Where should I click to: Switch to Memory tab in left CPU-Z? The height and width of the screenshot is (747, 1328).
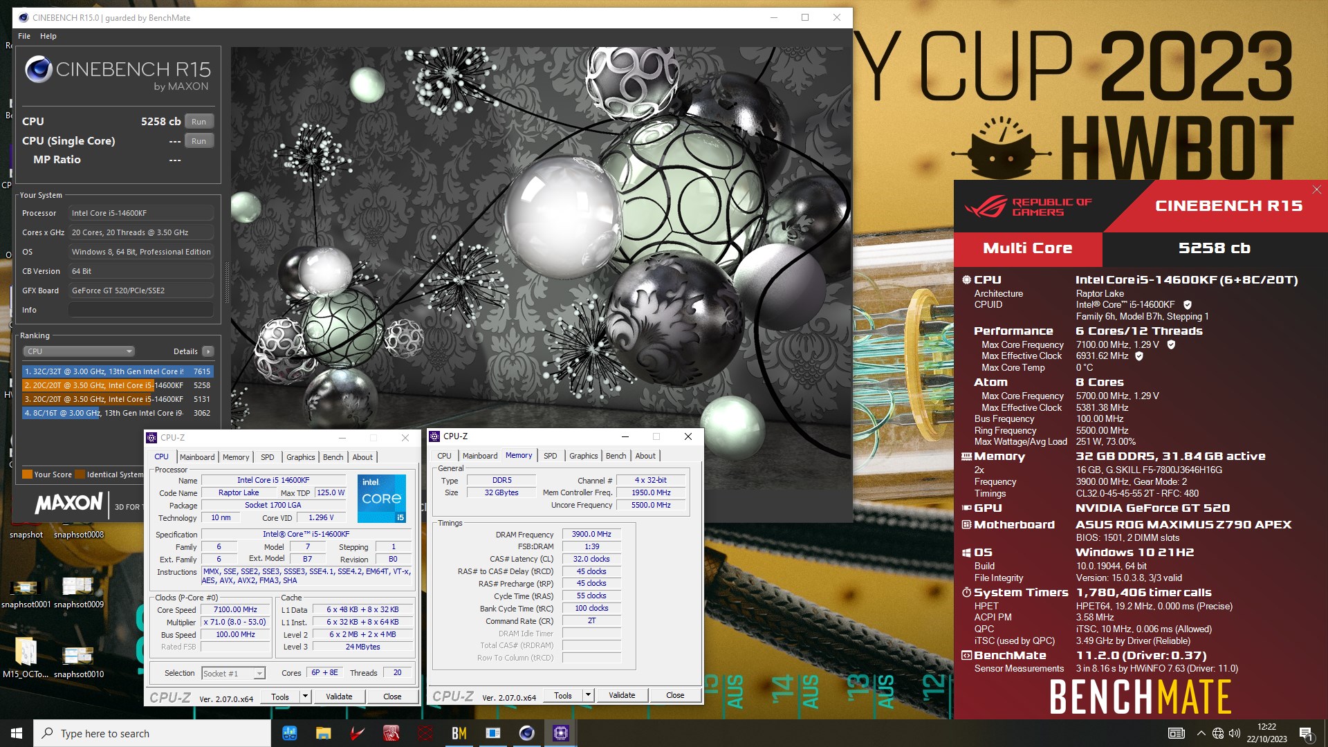coord(236,457)
